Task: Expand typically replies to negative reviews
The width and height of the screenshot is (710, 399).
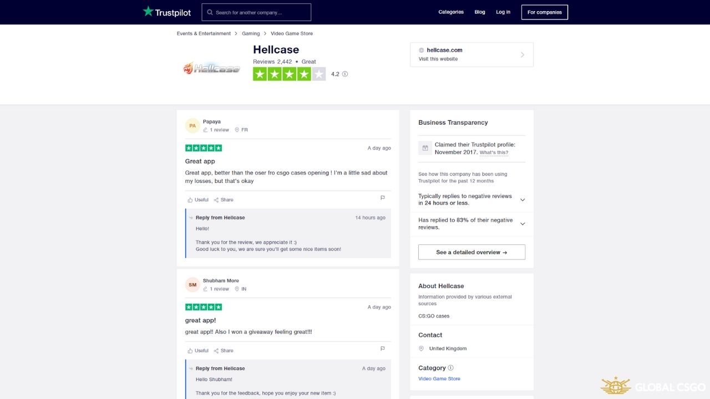Action: pos(471,199)
